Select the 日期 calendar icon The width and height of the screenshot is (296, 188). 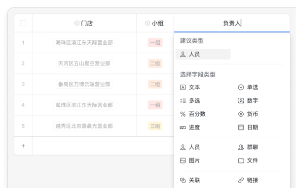241,127
